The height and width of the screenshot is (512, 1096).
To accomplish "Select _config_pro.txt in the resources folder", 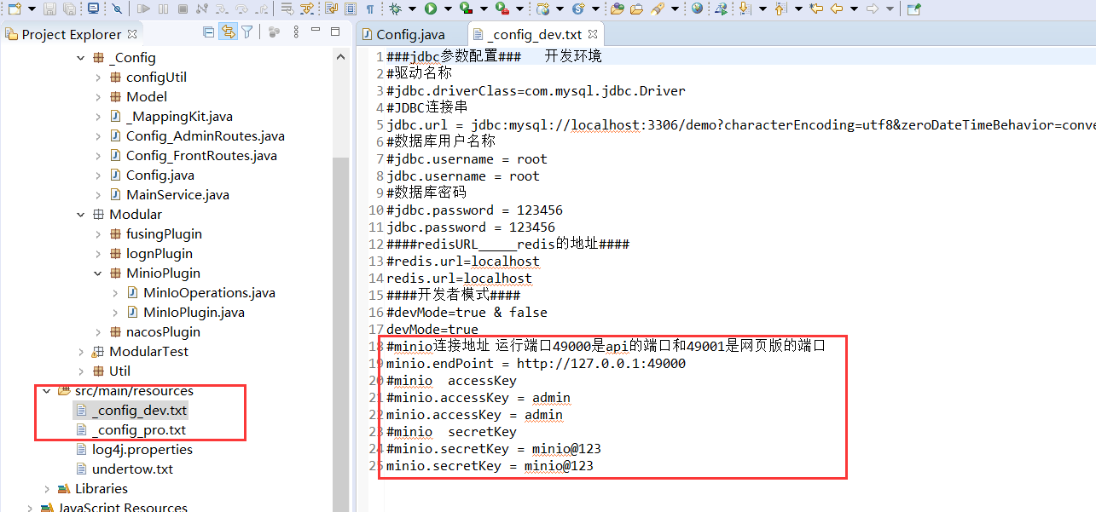I will [x=139, y=430].
